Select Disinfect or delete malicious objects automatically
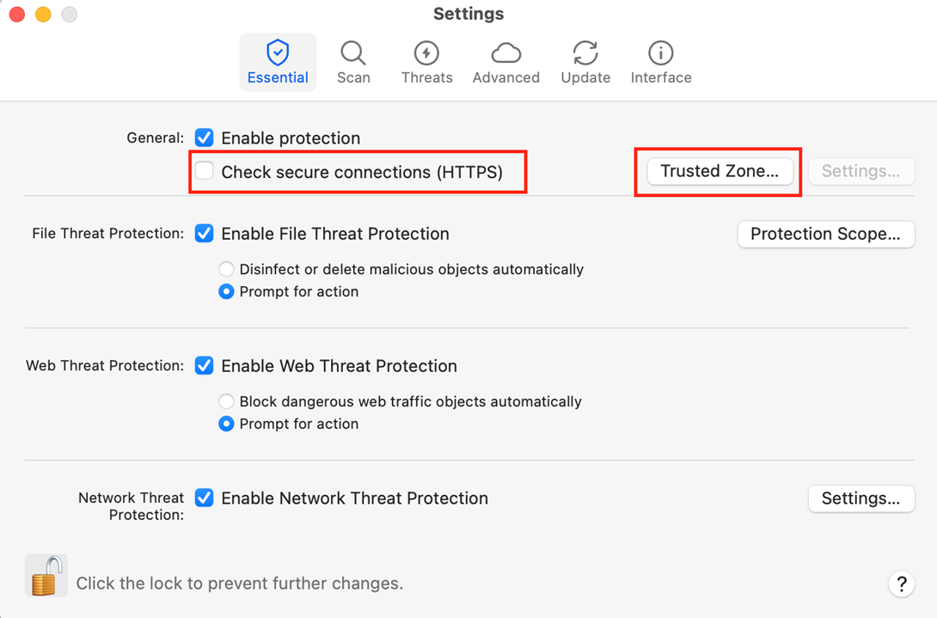The image size is (937, 618). 226,270
